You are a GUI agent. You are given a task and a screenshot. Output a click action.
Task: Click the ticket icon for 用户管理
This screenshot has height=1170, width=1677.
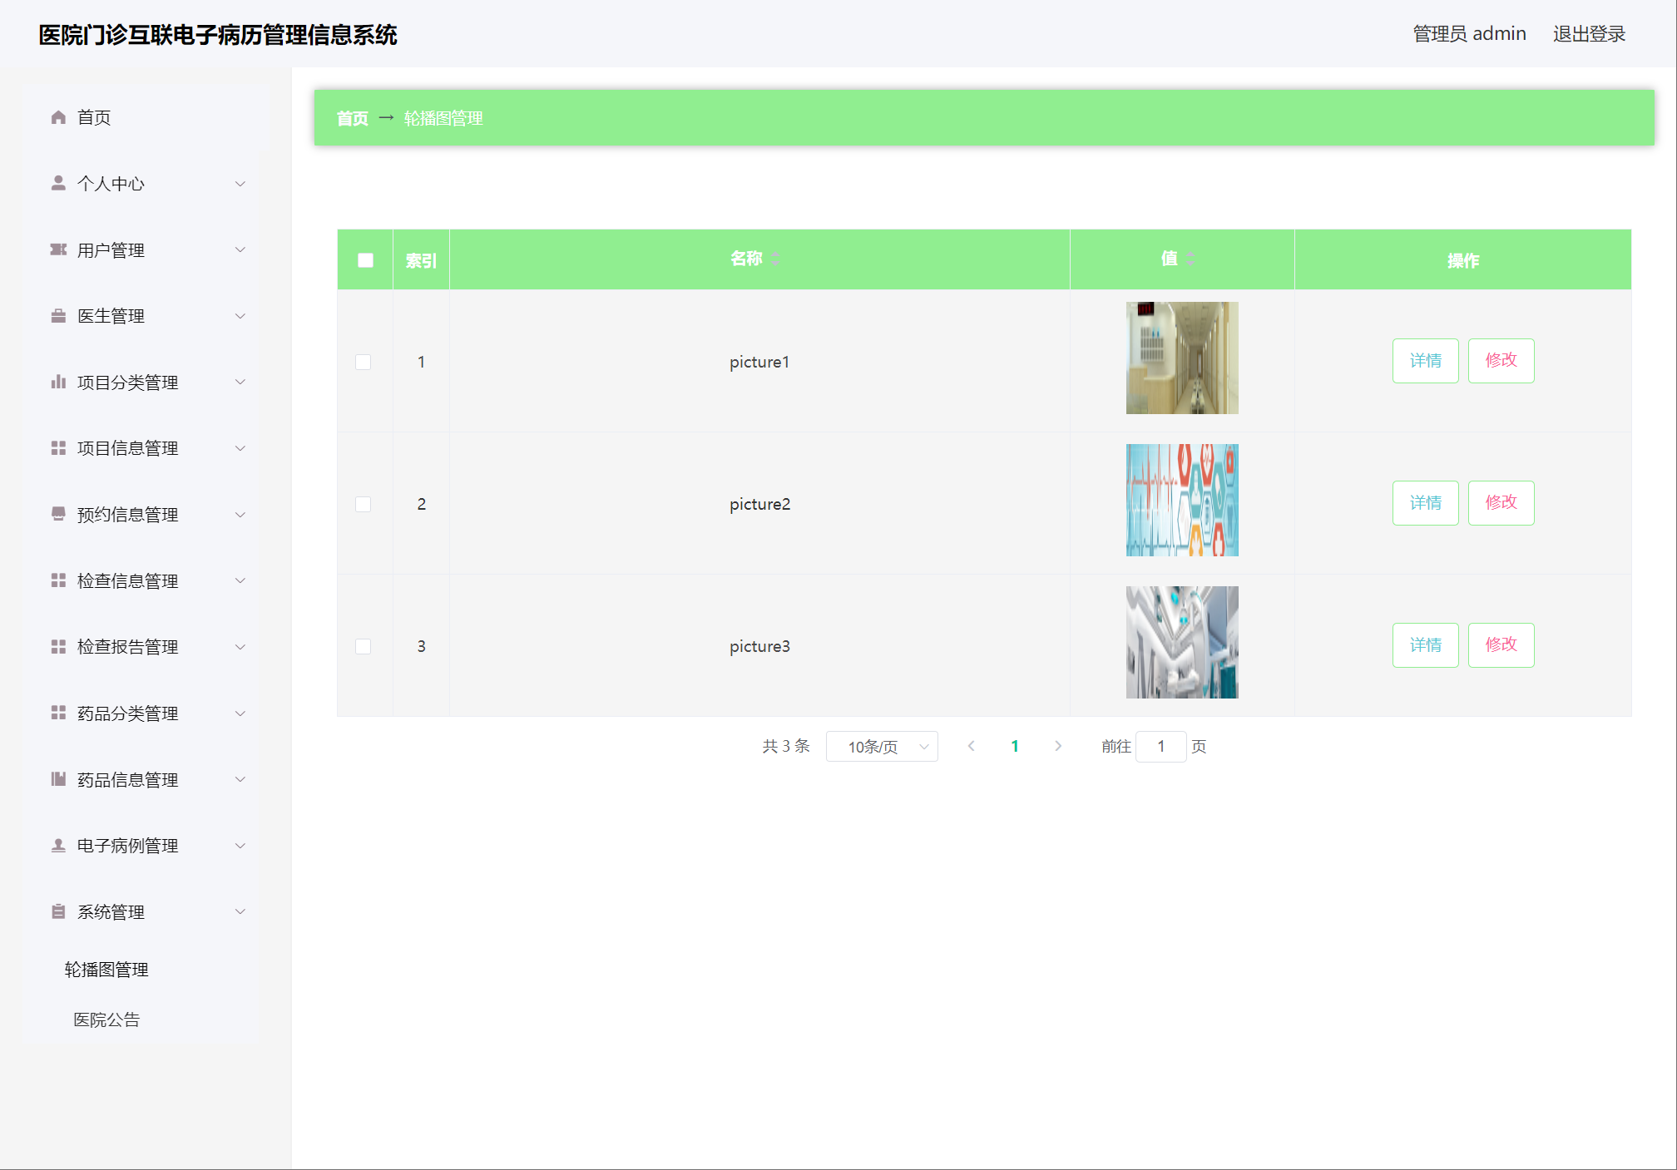(58, 249)
